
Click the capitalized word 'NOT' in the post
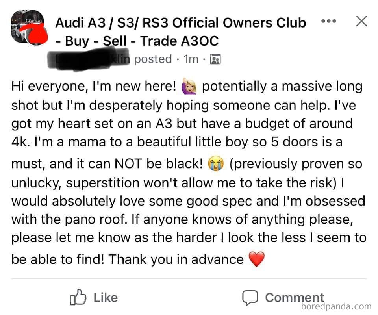click(x=128, y=164)
